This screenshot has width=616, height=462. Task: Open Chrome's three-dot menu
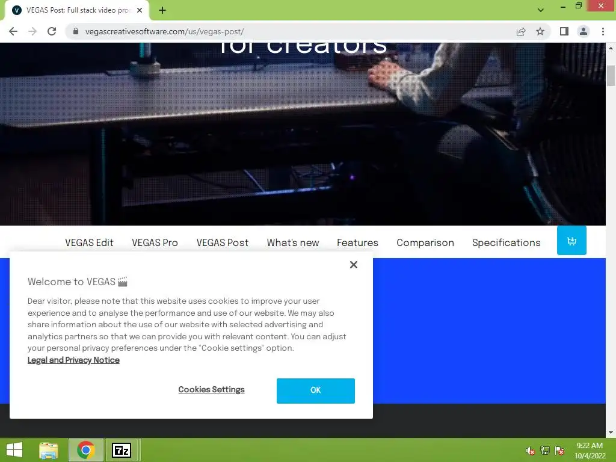pos(603,31)
